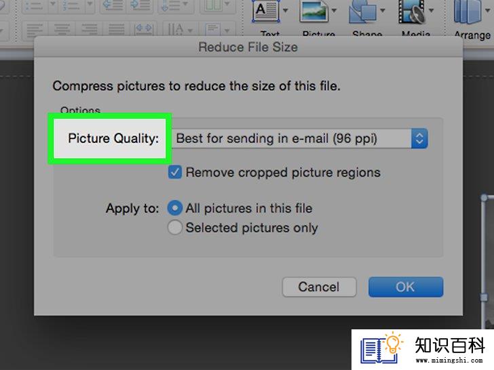
Task: Click the columns layout icon
Action: coord(213,5)
